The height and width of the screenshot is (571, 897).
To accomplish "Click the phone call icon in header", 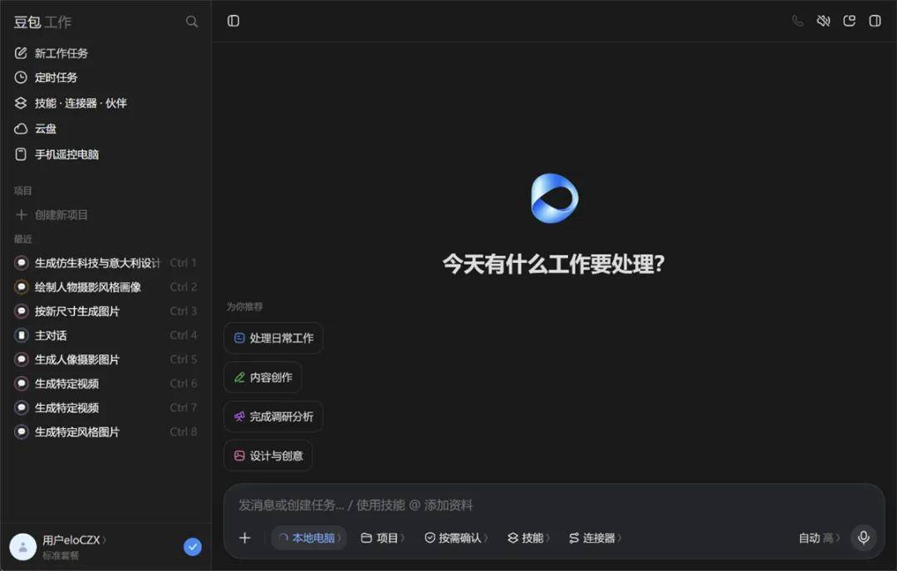I will (797, 21).
